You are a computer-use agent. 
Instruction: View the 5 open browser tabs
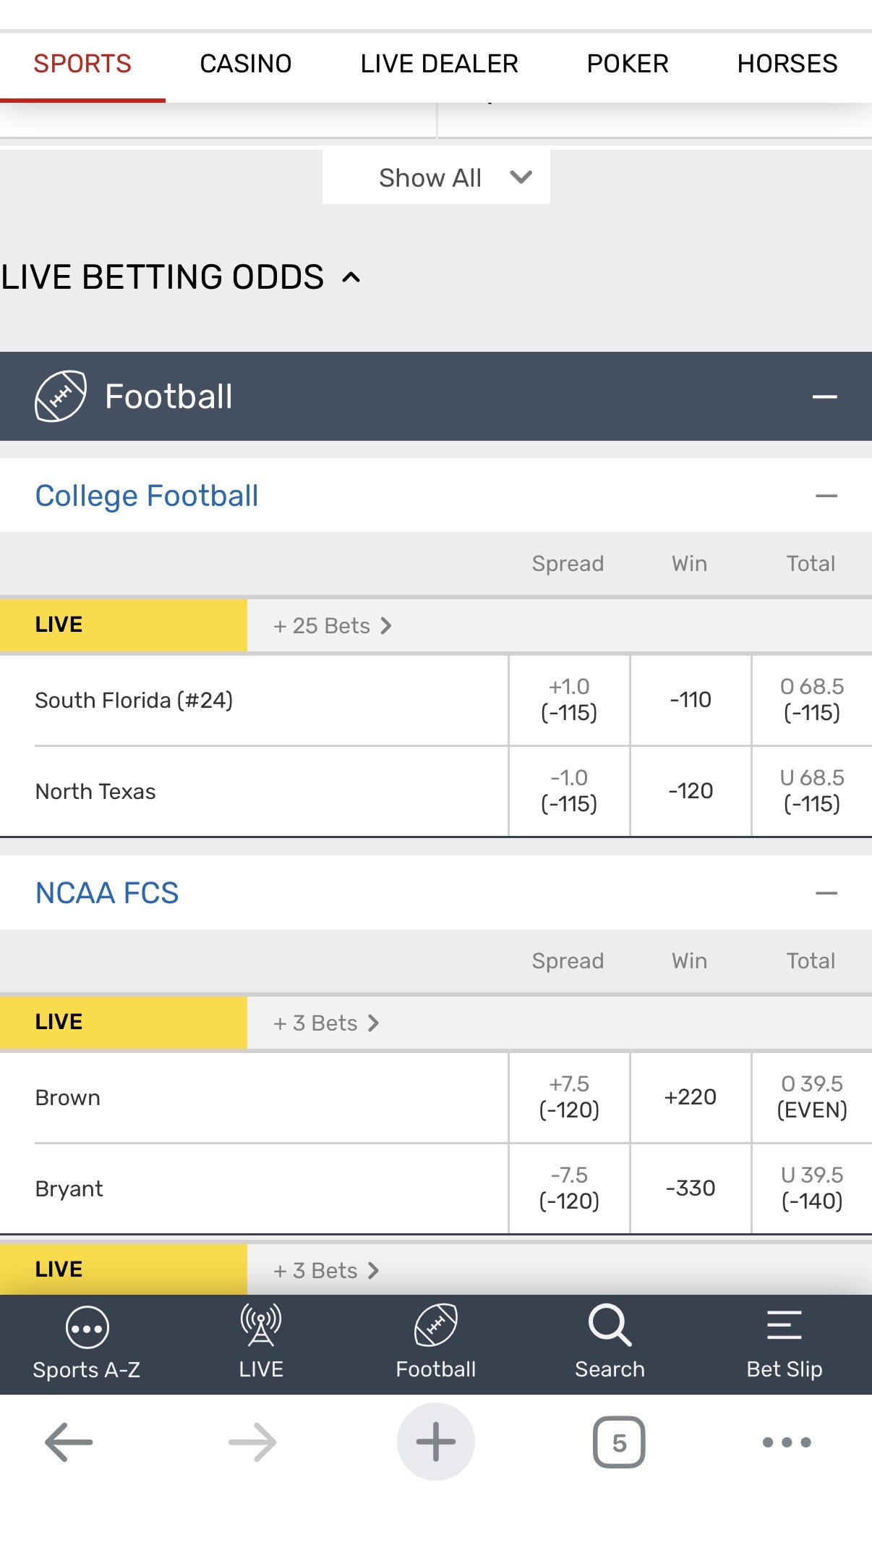(619, 1442)
